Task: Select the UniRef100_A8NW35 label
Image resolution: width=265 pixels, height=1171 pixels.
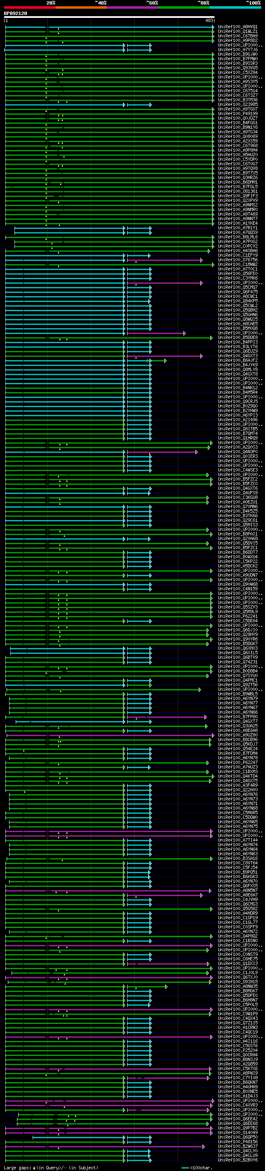Action: point(237,986)
